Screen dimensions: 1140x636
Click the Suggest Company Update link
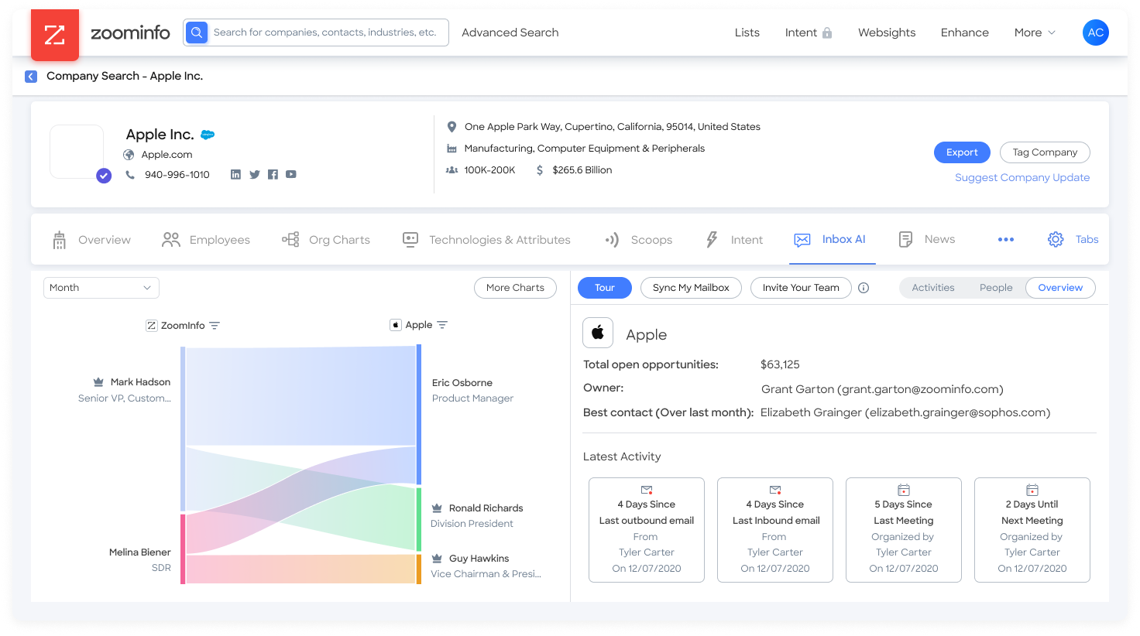1022,178
